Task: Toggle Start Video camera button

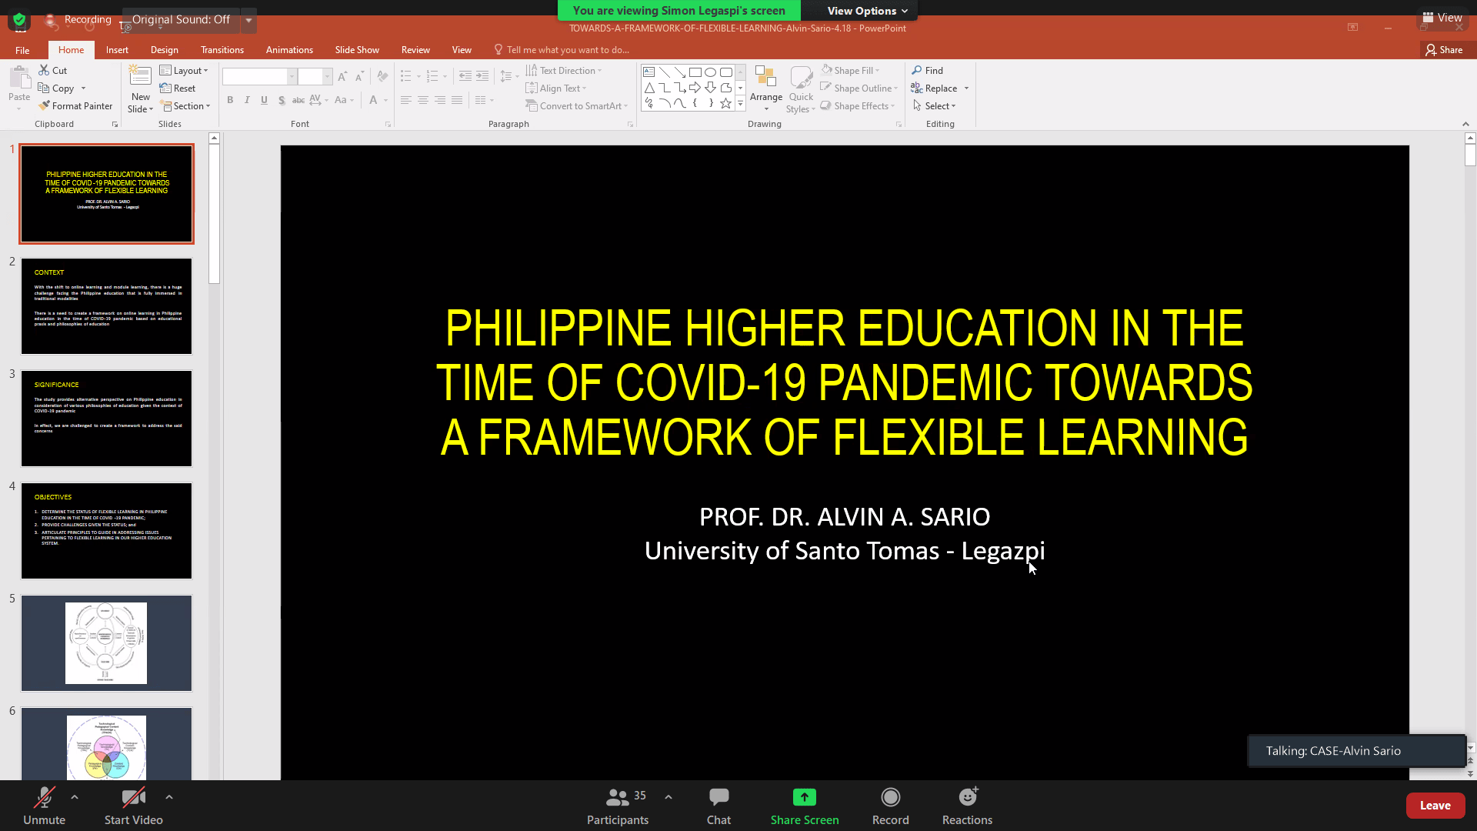Action: [133, 797]
